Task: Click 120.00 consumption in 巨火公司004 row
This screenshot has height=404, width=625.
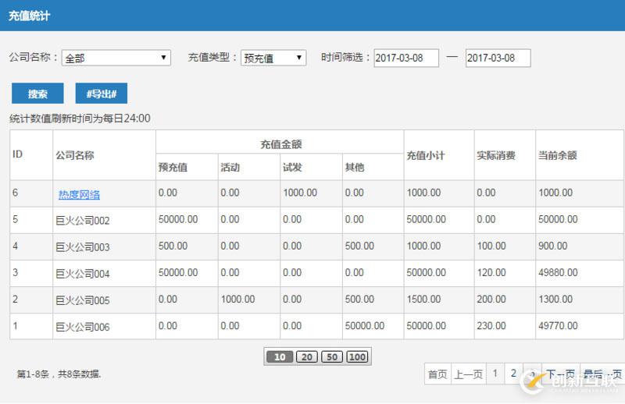Action: [x=491, y=273]
